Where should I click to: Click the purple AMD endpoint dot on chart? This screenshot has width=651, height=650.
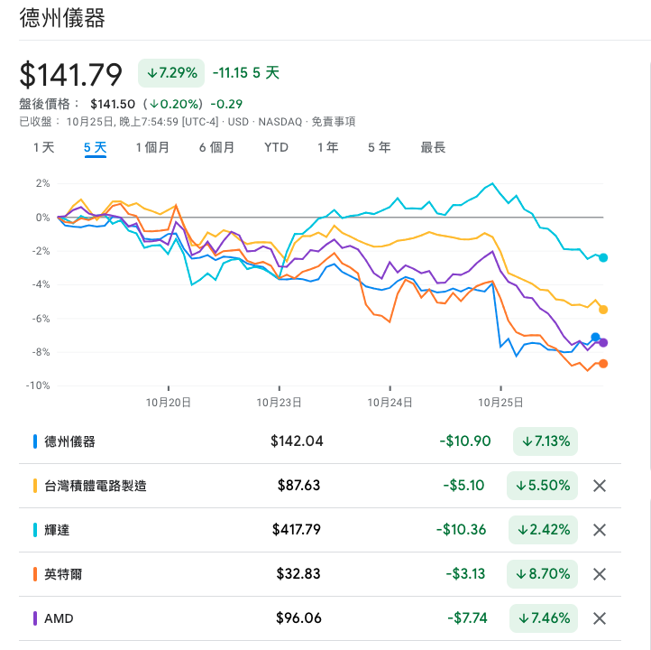point(603,343)
